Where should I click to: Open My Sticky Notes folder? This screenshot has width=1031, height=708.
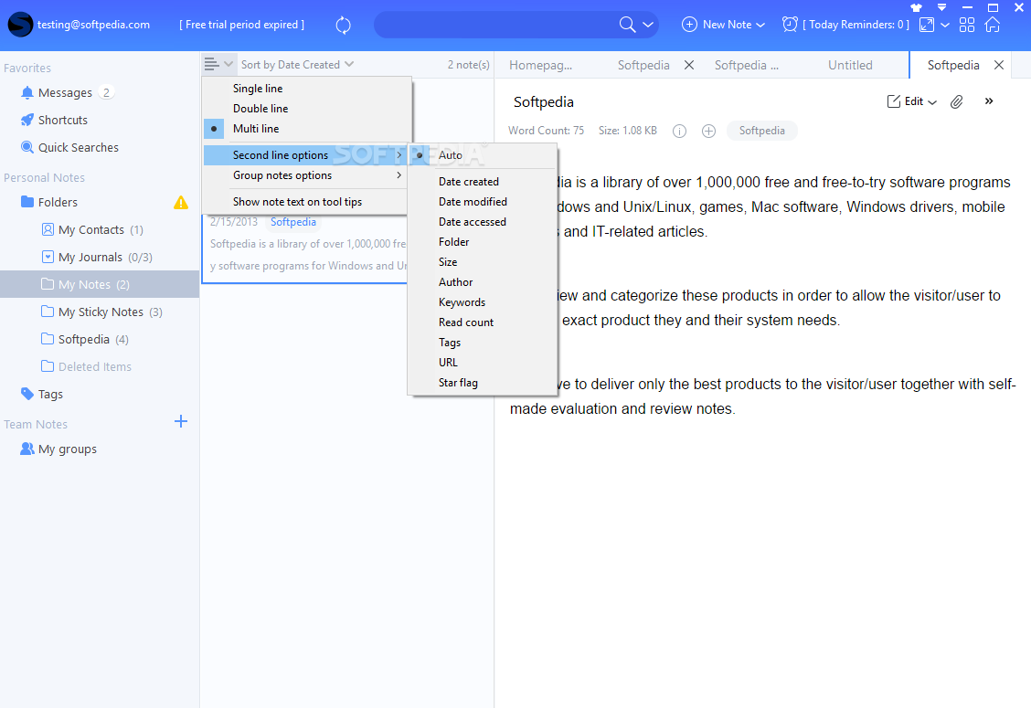(x=101, y=312)
